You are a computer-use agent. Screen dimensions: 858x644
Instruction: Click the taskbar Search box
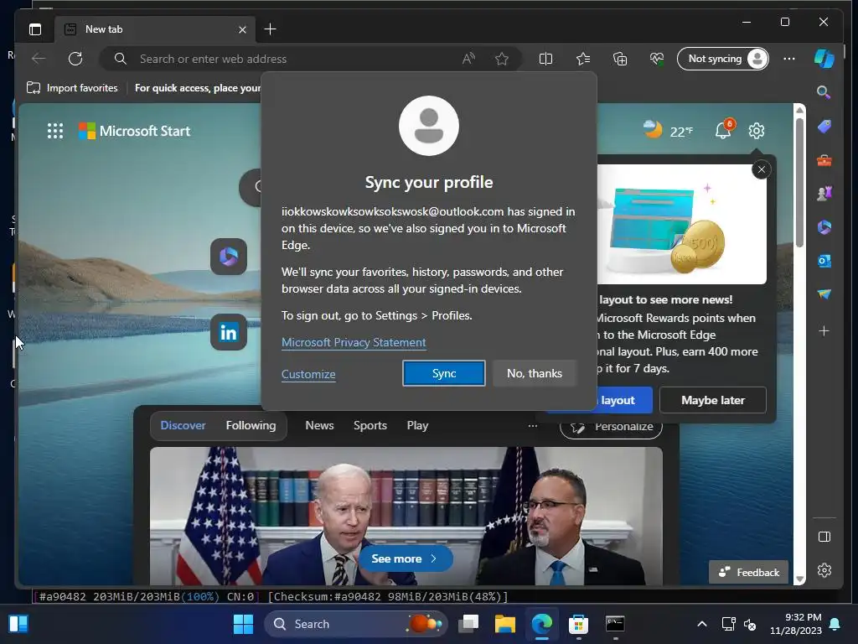355,624
